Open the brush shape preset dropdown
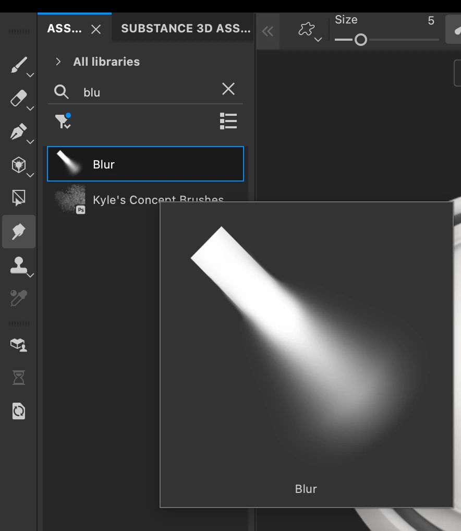Viewport: 461px width, 531px height. pyautogui.click(x=309, y=31)
